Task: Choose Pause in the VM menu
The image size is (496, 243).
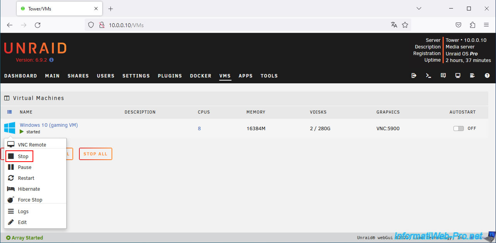Action: (x=19, y=167)
